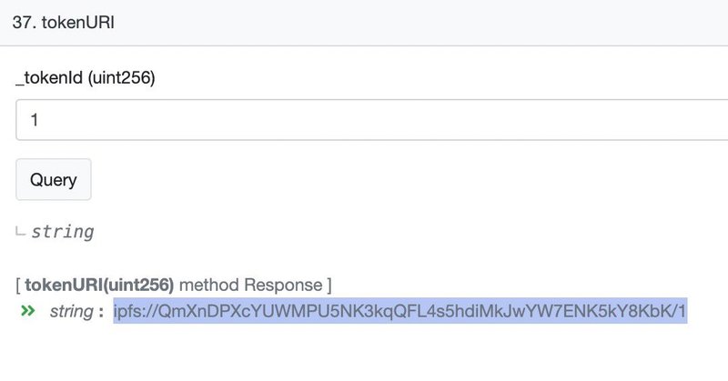The height and width of the screenshot is (381, 728).
Task: Click empty header bar right of tokenURI
Action: pos(418,23)
